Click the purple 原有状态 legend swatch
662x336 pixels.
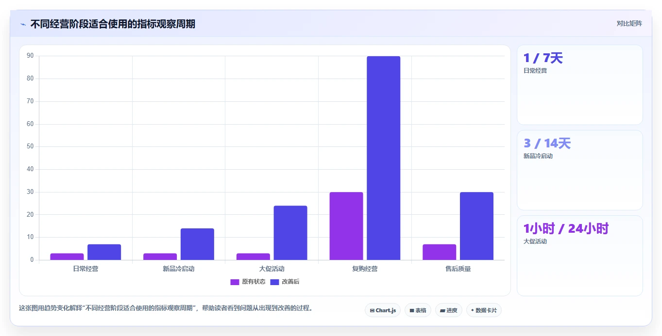[235, 282]
